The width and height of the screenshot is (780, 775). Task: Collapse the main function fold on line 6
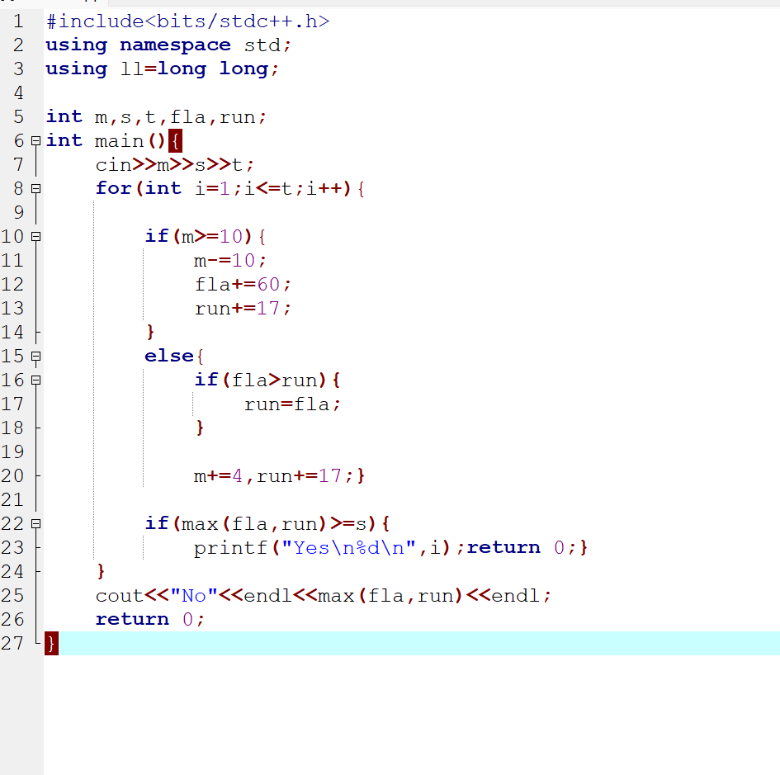pos(35,141)
